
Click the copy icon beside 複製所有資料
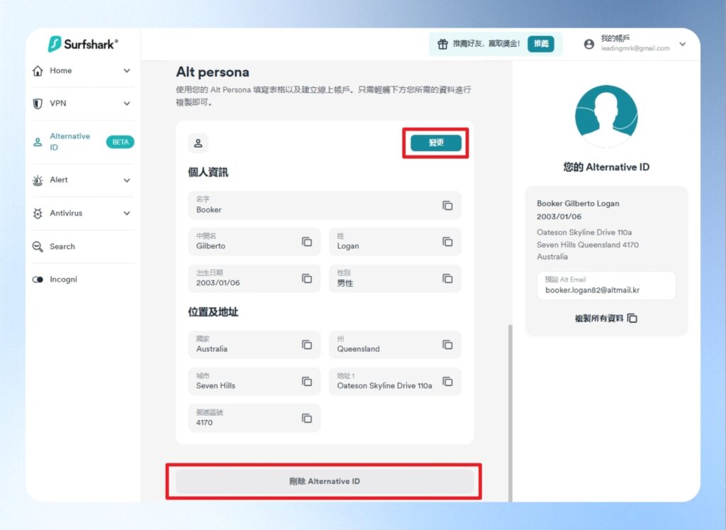tap(632, 319)
